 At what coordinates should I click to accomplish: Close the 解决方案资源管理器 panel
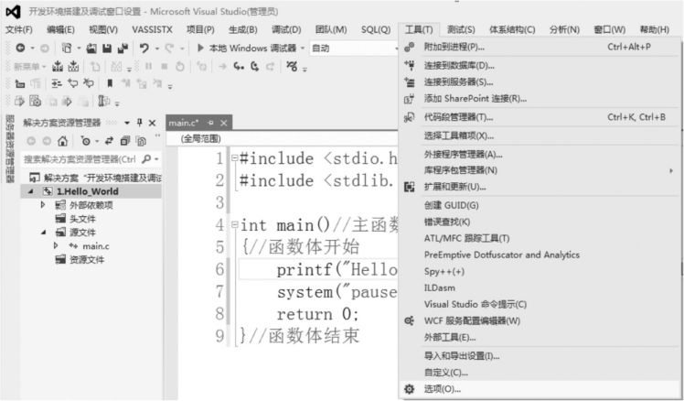point(152,123)
